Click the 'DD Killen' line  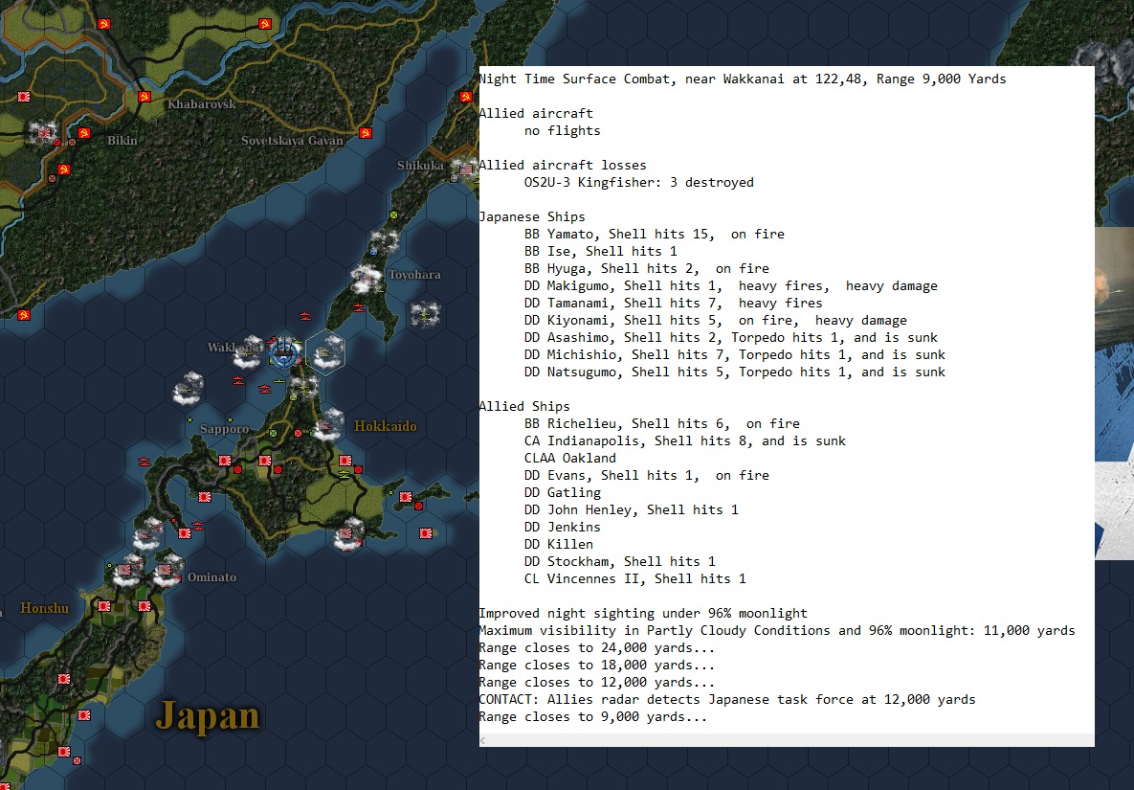pyautogui.click(x=558, y=545)
